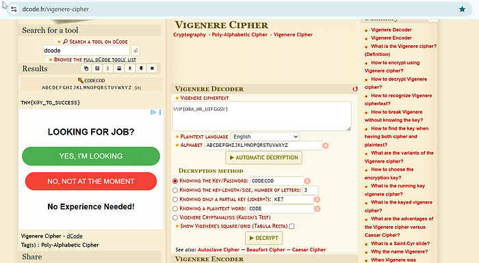View site information in address bar
Viewport: 479px width, 263px height.
(14, 9)
